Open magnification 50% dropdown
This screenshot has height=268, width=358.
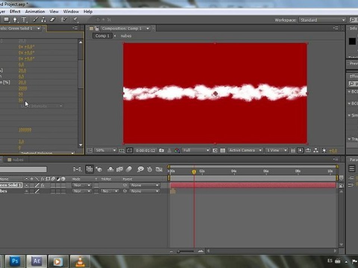pos(105,150)
